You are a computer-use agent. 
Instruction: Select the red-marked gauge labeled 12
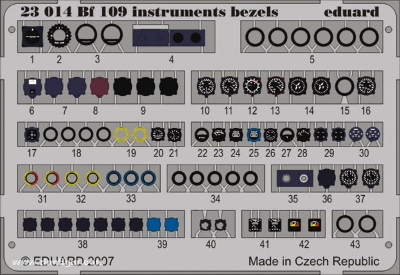click(251, 87)
